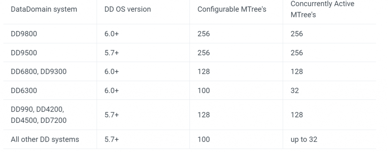Click configurable value 256 for DD9800

(x=203, y=34)
